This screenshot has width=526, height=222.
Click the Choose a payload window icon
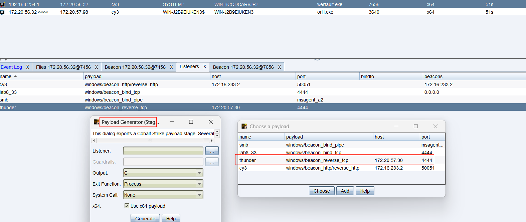click(244, 126)
